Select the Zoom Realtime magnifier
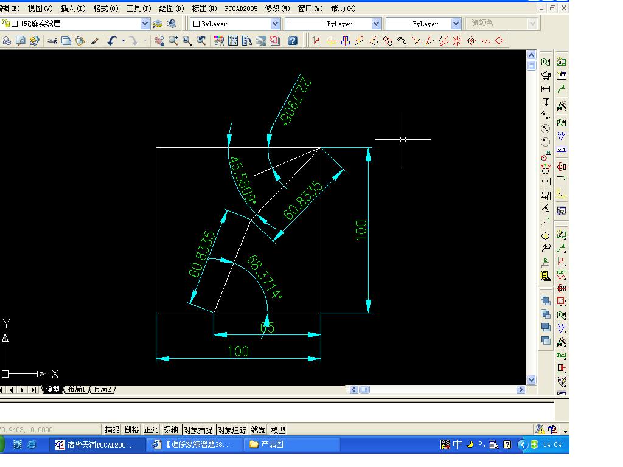 pos(173,41)
